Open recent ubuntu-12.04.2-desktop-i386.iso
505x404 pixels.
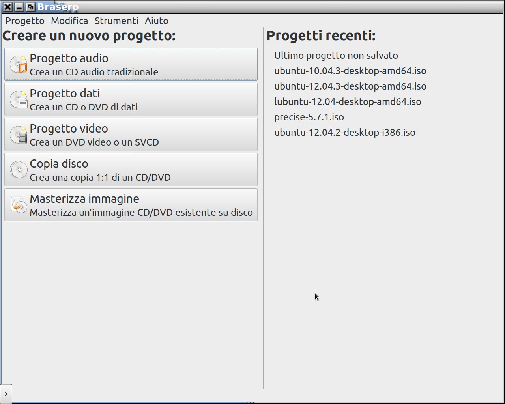coord(345,133)
